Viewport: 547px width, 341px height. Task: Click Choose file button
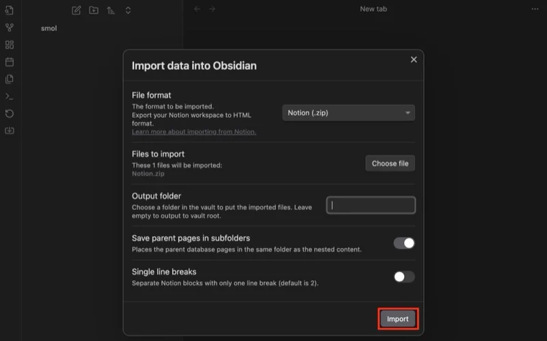click(x=390, y=163)
